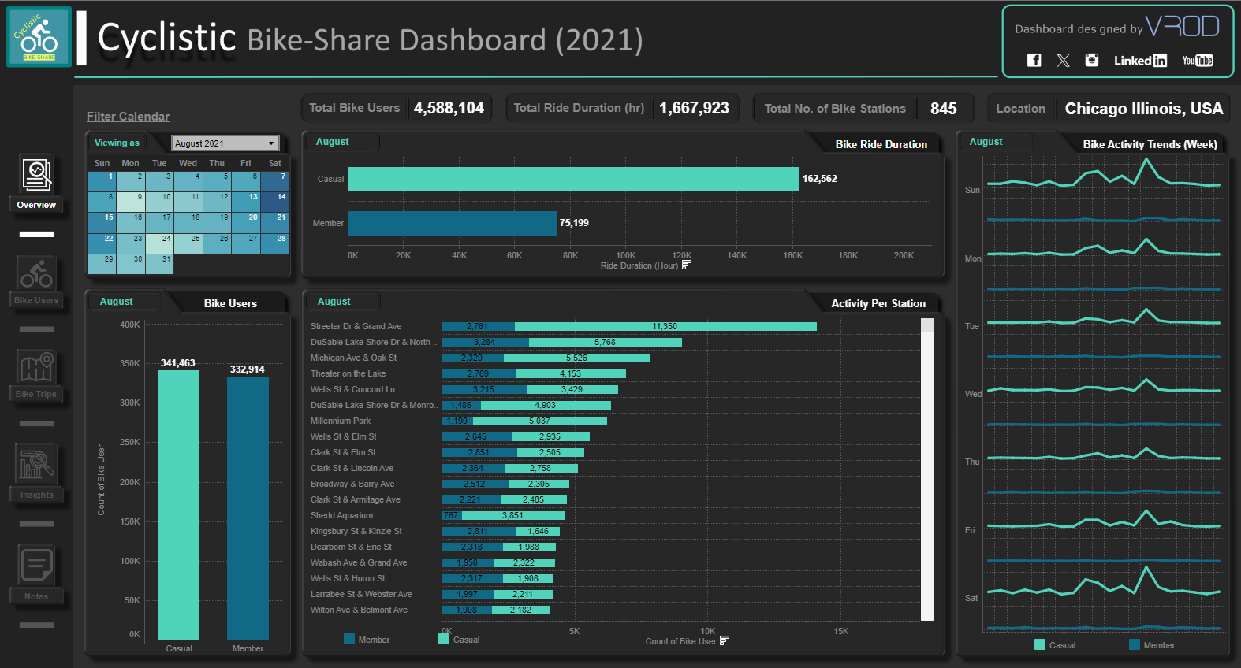Select August 1 in the calendar
1241x668 pixels.
(102, 181)
